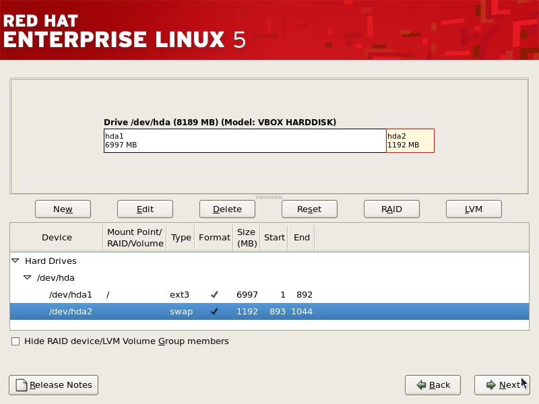Screen dimensions: 539x404
Task: Click the start cylinder value 893
Action: tap(278, 312)
